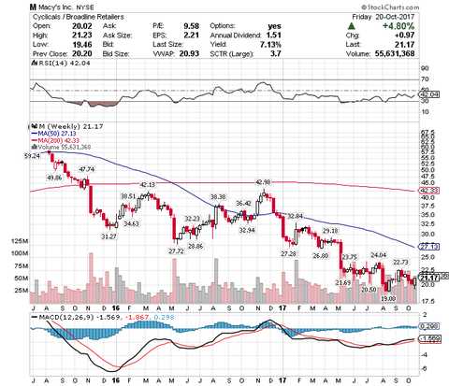The width and height of the screenshot is (449, 386).
Task: Select the Yield value 7.13%
Action: tap(270, 45)
